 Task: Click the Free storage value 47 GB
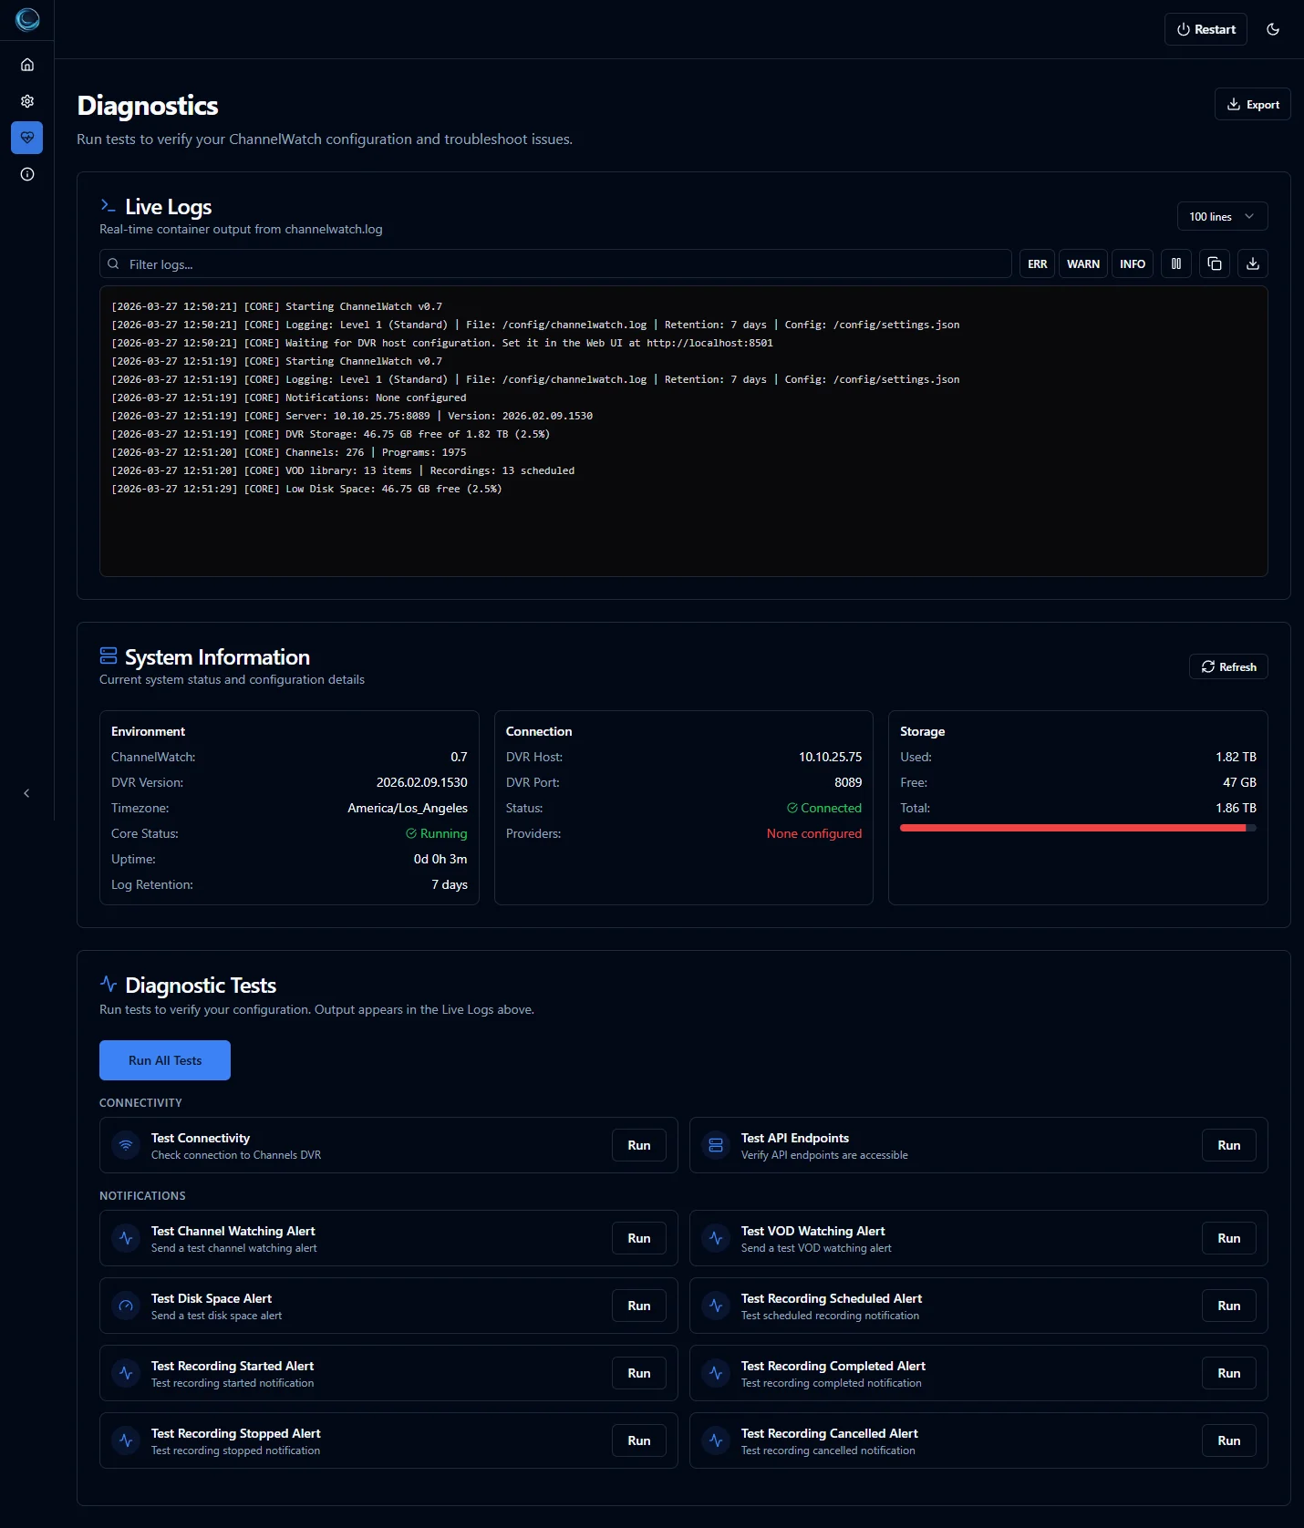[x=1239, y=782]
